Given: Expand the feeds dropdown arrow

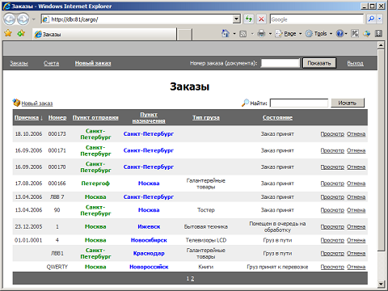Looking at the screenshot, I should point(252,34).
